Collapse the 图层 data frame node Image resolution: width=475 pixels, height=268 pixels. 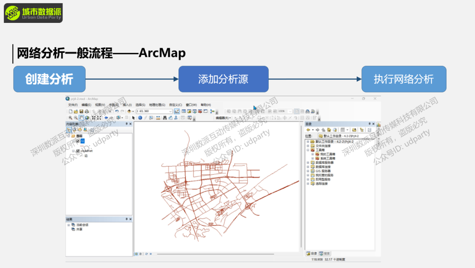(69, 136)
